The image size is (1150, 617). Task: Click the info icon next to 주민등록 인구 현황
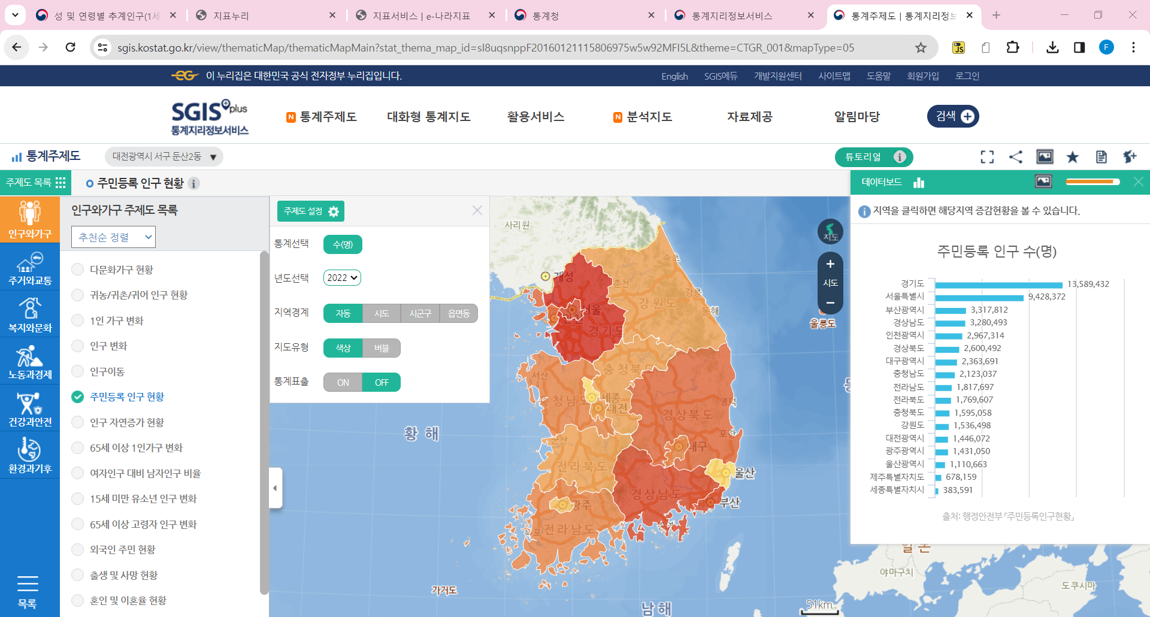point(194,183)
